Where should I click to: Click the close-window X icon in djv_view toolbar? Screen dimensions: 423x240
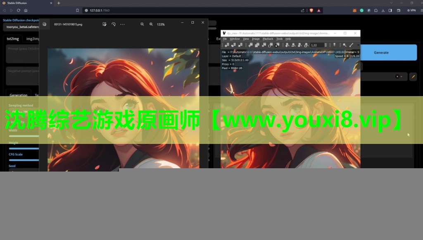pyautogui.click(x=264, y=45)
